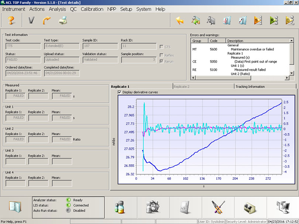Open the QC menu
Image resolution: width=299 pixels, height=224 pixels.
pos(73,9)
